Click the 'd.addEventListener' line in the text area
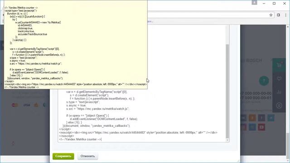290x163 pixels. (x=104, y=119)
